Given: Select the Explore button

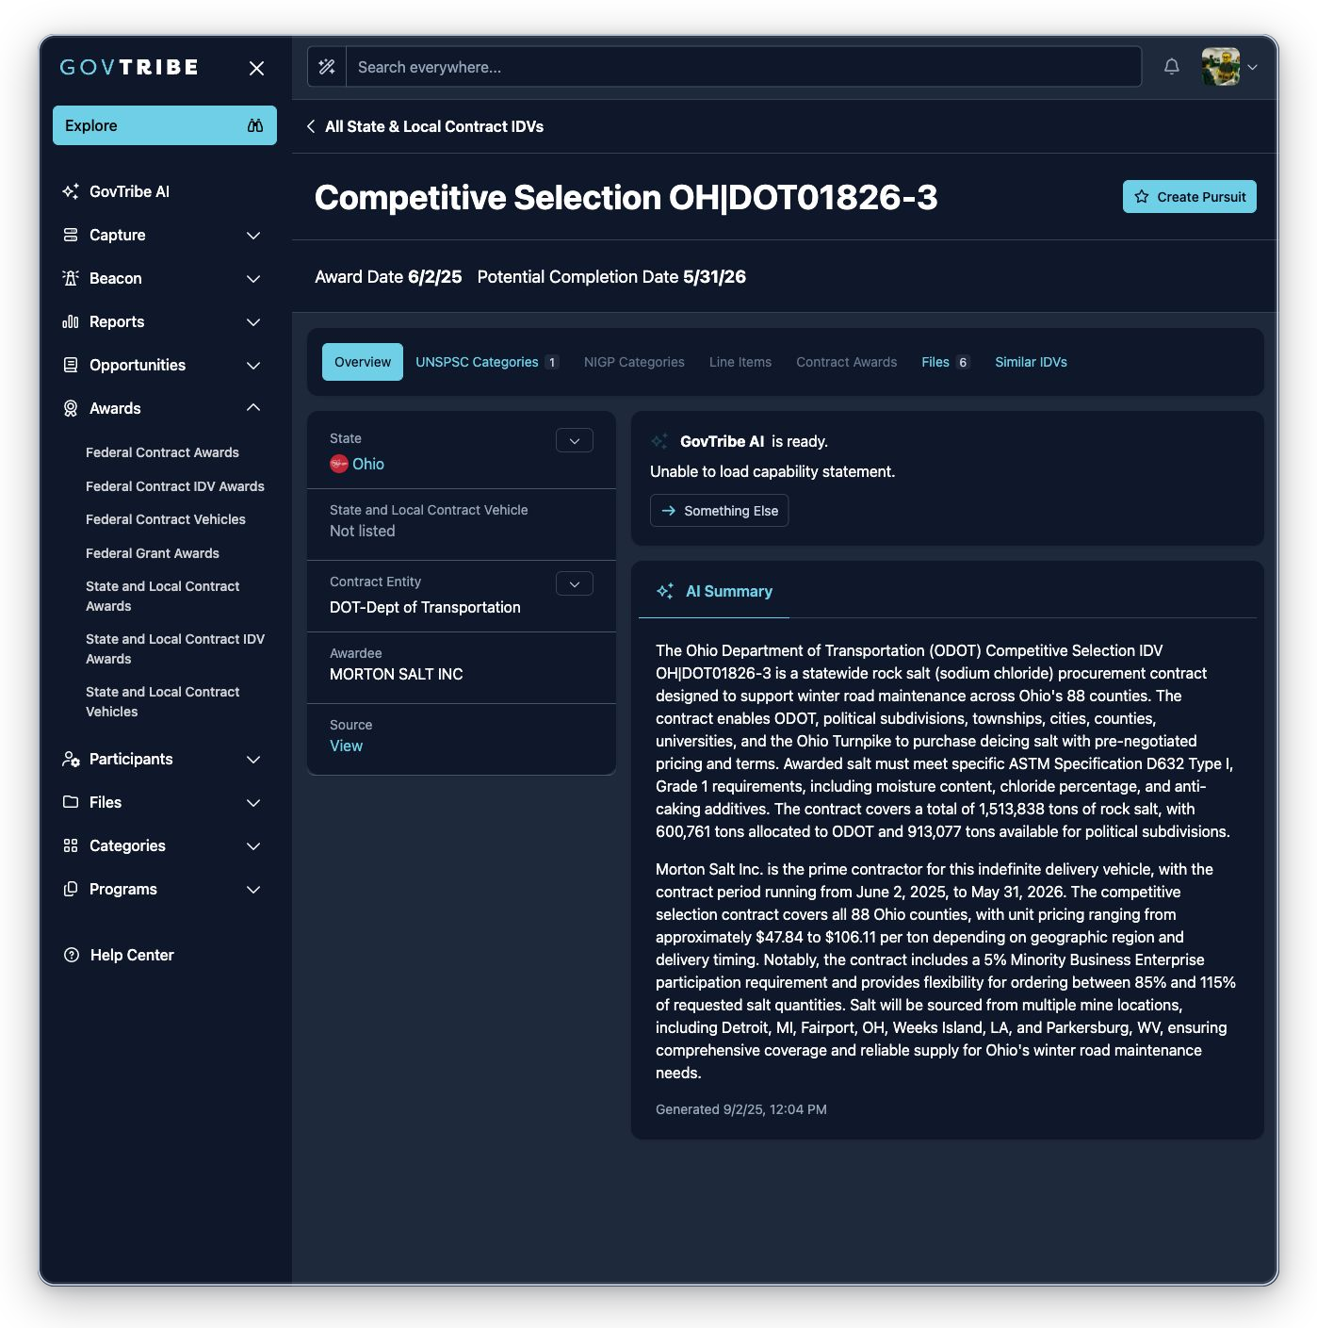Looking at the screenshot, I should (x=165, y=125).
